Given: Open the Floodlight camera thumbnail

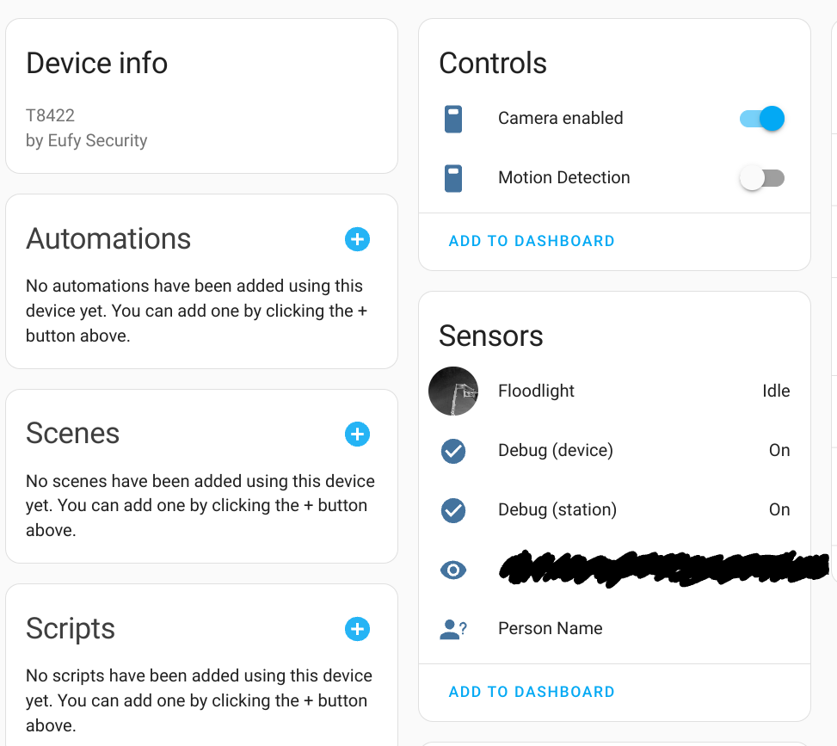Looking at the screenshot, I should tap(453, 391).
